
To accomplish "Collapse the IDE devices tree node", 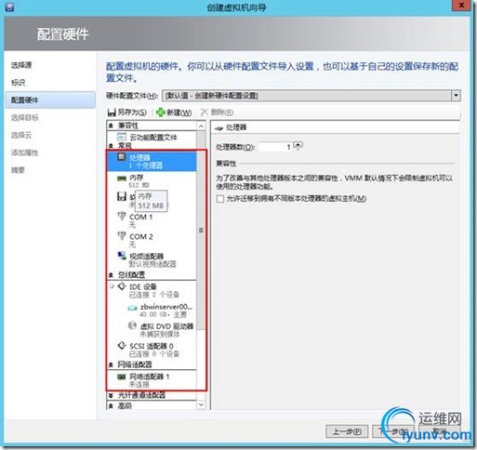I will 112,286.
